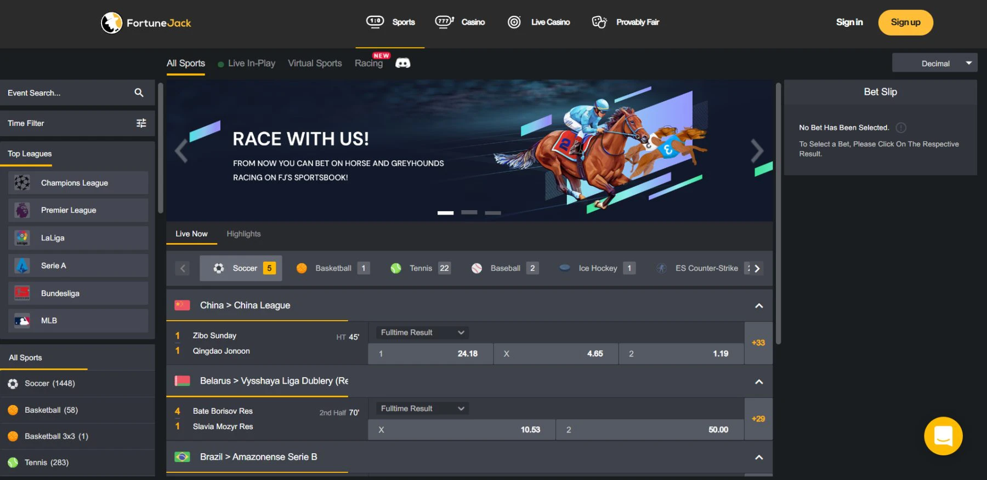Image resolution: width=987 pixels, height=480 pixels.
Task: Select the Live Now tab
Action: [x=191, y=234]
